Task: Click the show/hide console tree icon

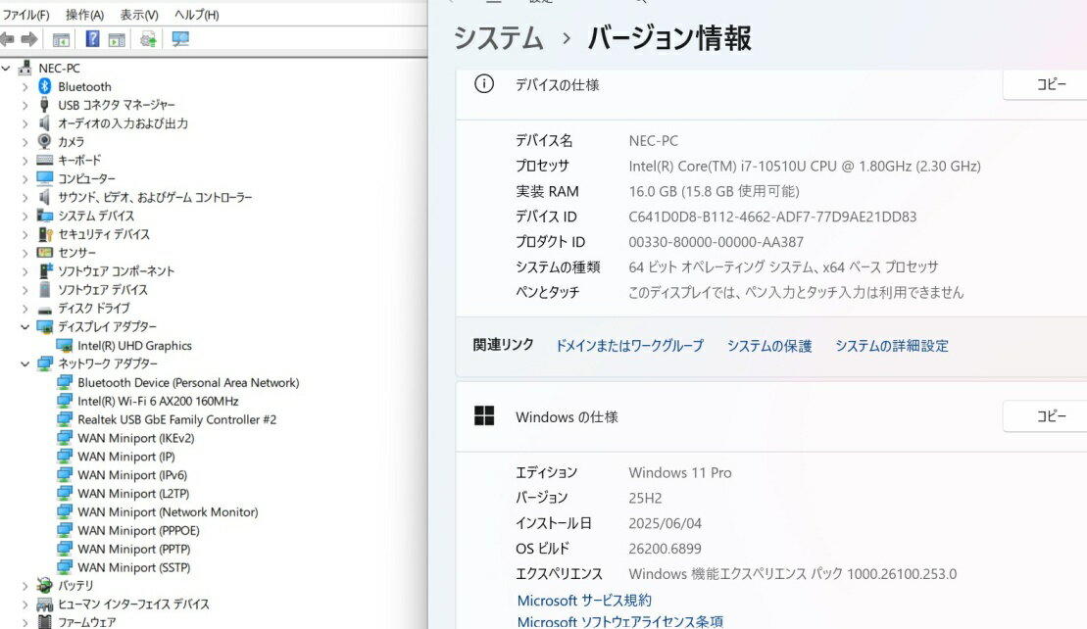Action: coord(61,39)
